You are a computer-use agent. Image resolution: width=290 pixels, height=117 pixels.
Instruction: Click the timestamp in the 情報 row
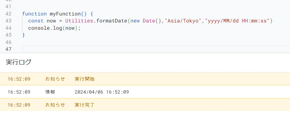(19, 92)
